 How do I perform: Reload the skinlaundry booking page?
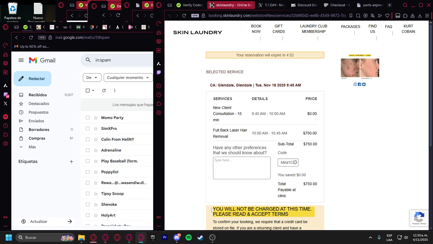tap(184, 16)
